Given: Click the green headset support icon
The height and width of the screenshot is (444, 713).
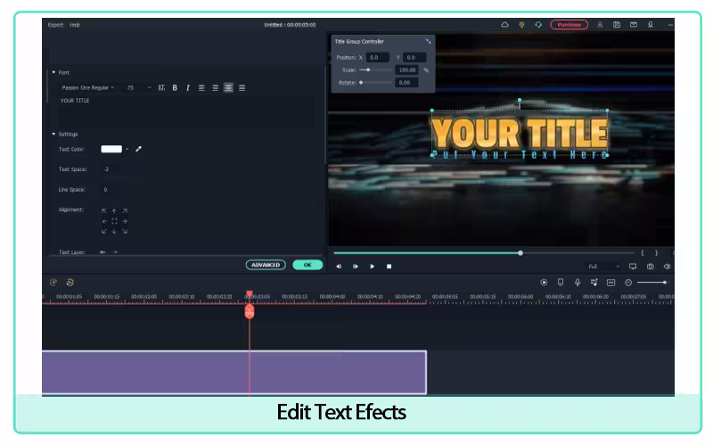Looking at the screenshot, I should point(538,25).
